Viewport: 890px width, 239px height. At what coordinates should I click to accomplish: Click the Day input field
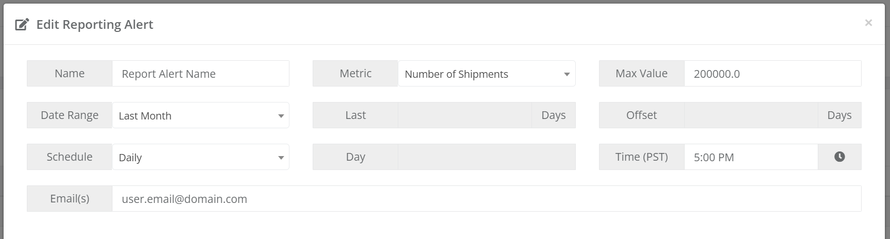coord(487,157)
